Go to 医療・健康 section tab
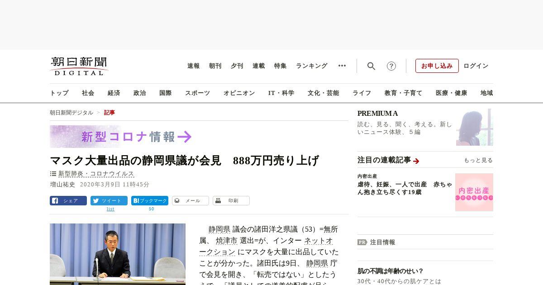Screen dimensions: 543x285 click(x=452, y=93)
